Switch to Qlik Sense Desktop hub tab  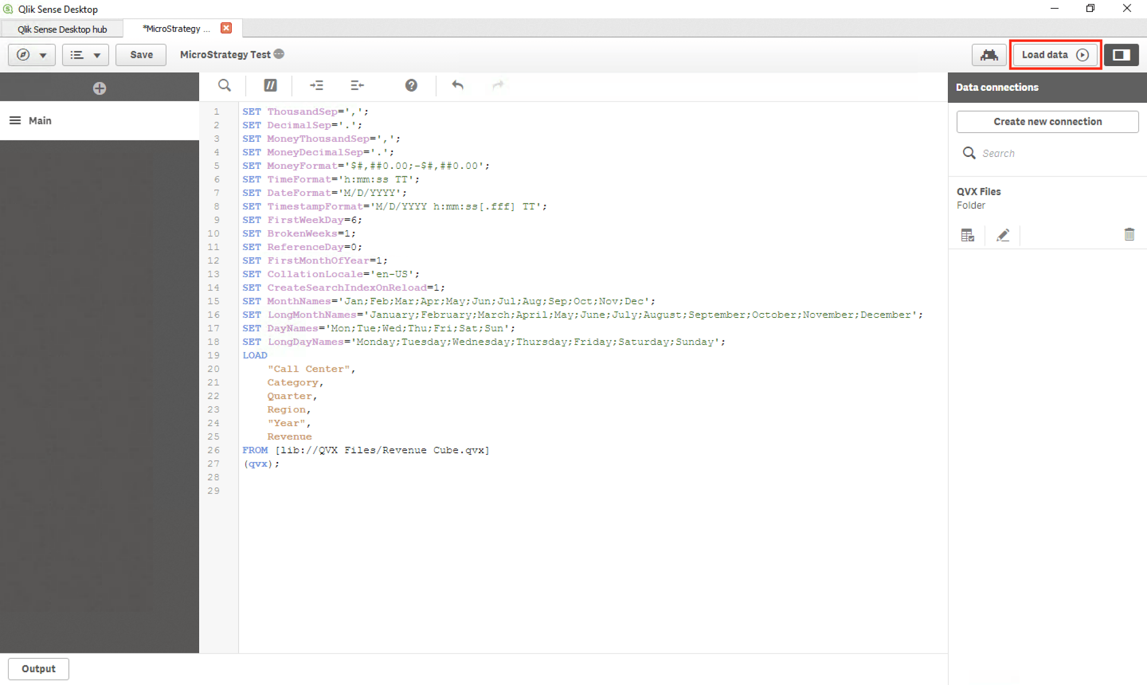(62, 29)
